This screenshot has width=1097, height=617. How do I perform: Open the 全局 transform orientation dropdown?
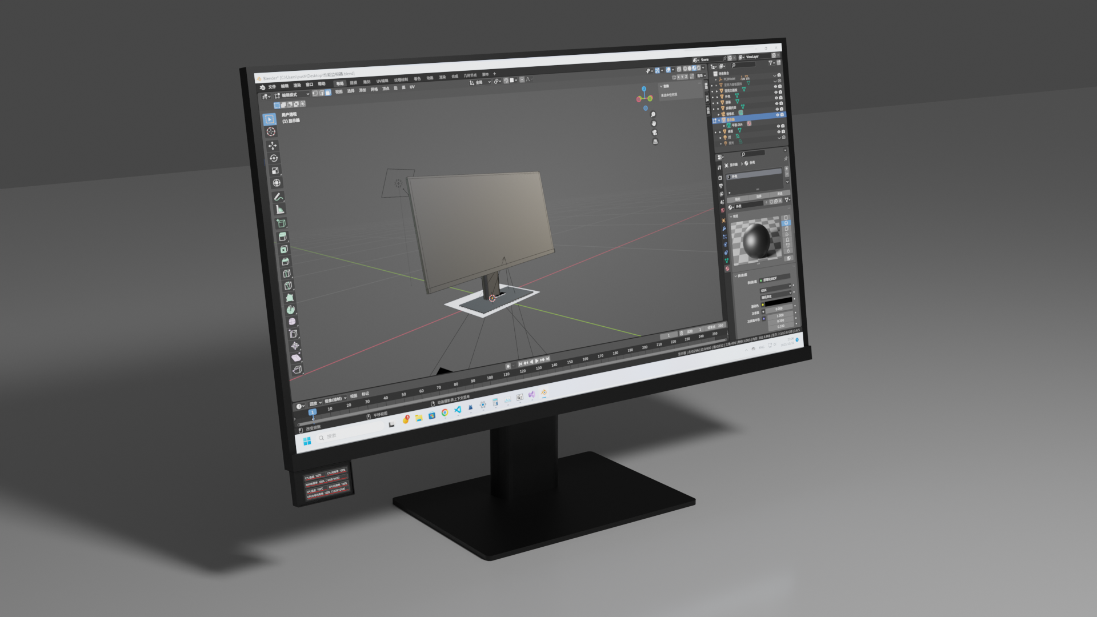tap(480, 82)
